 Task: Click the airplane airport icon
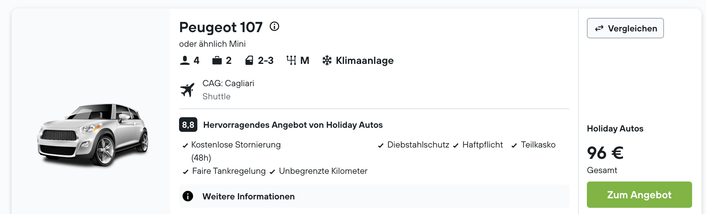[x=187, y=90]
